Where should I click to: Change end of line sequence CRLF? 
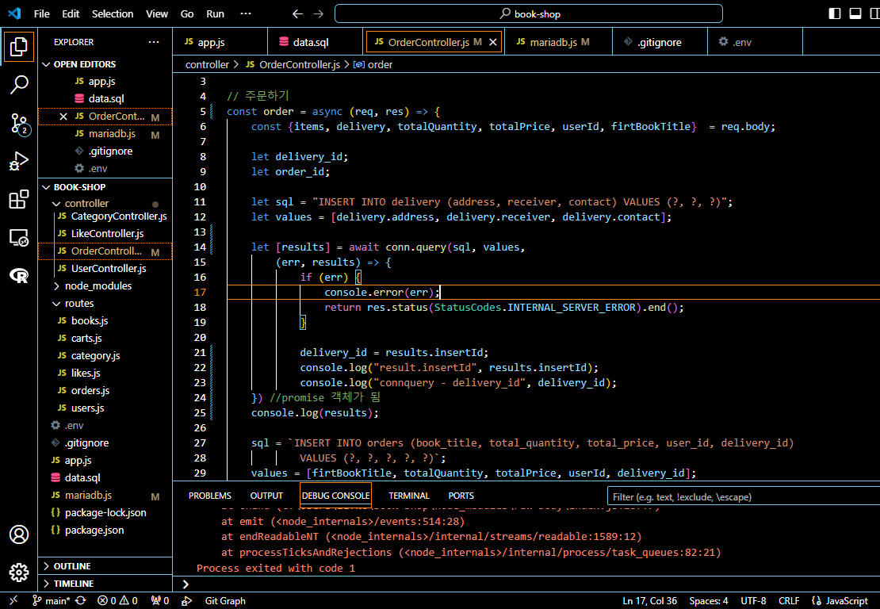coord(789,600)
